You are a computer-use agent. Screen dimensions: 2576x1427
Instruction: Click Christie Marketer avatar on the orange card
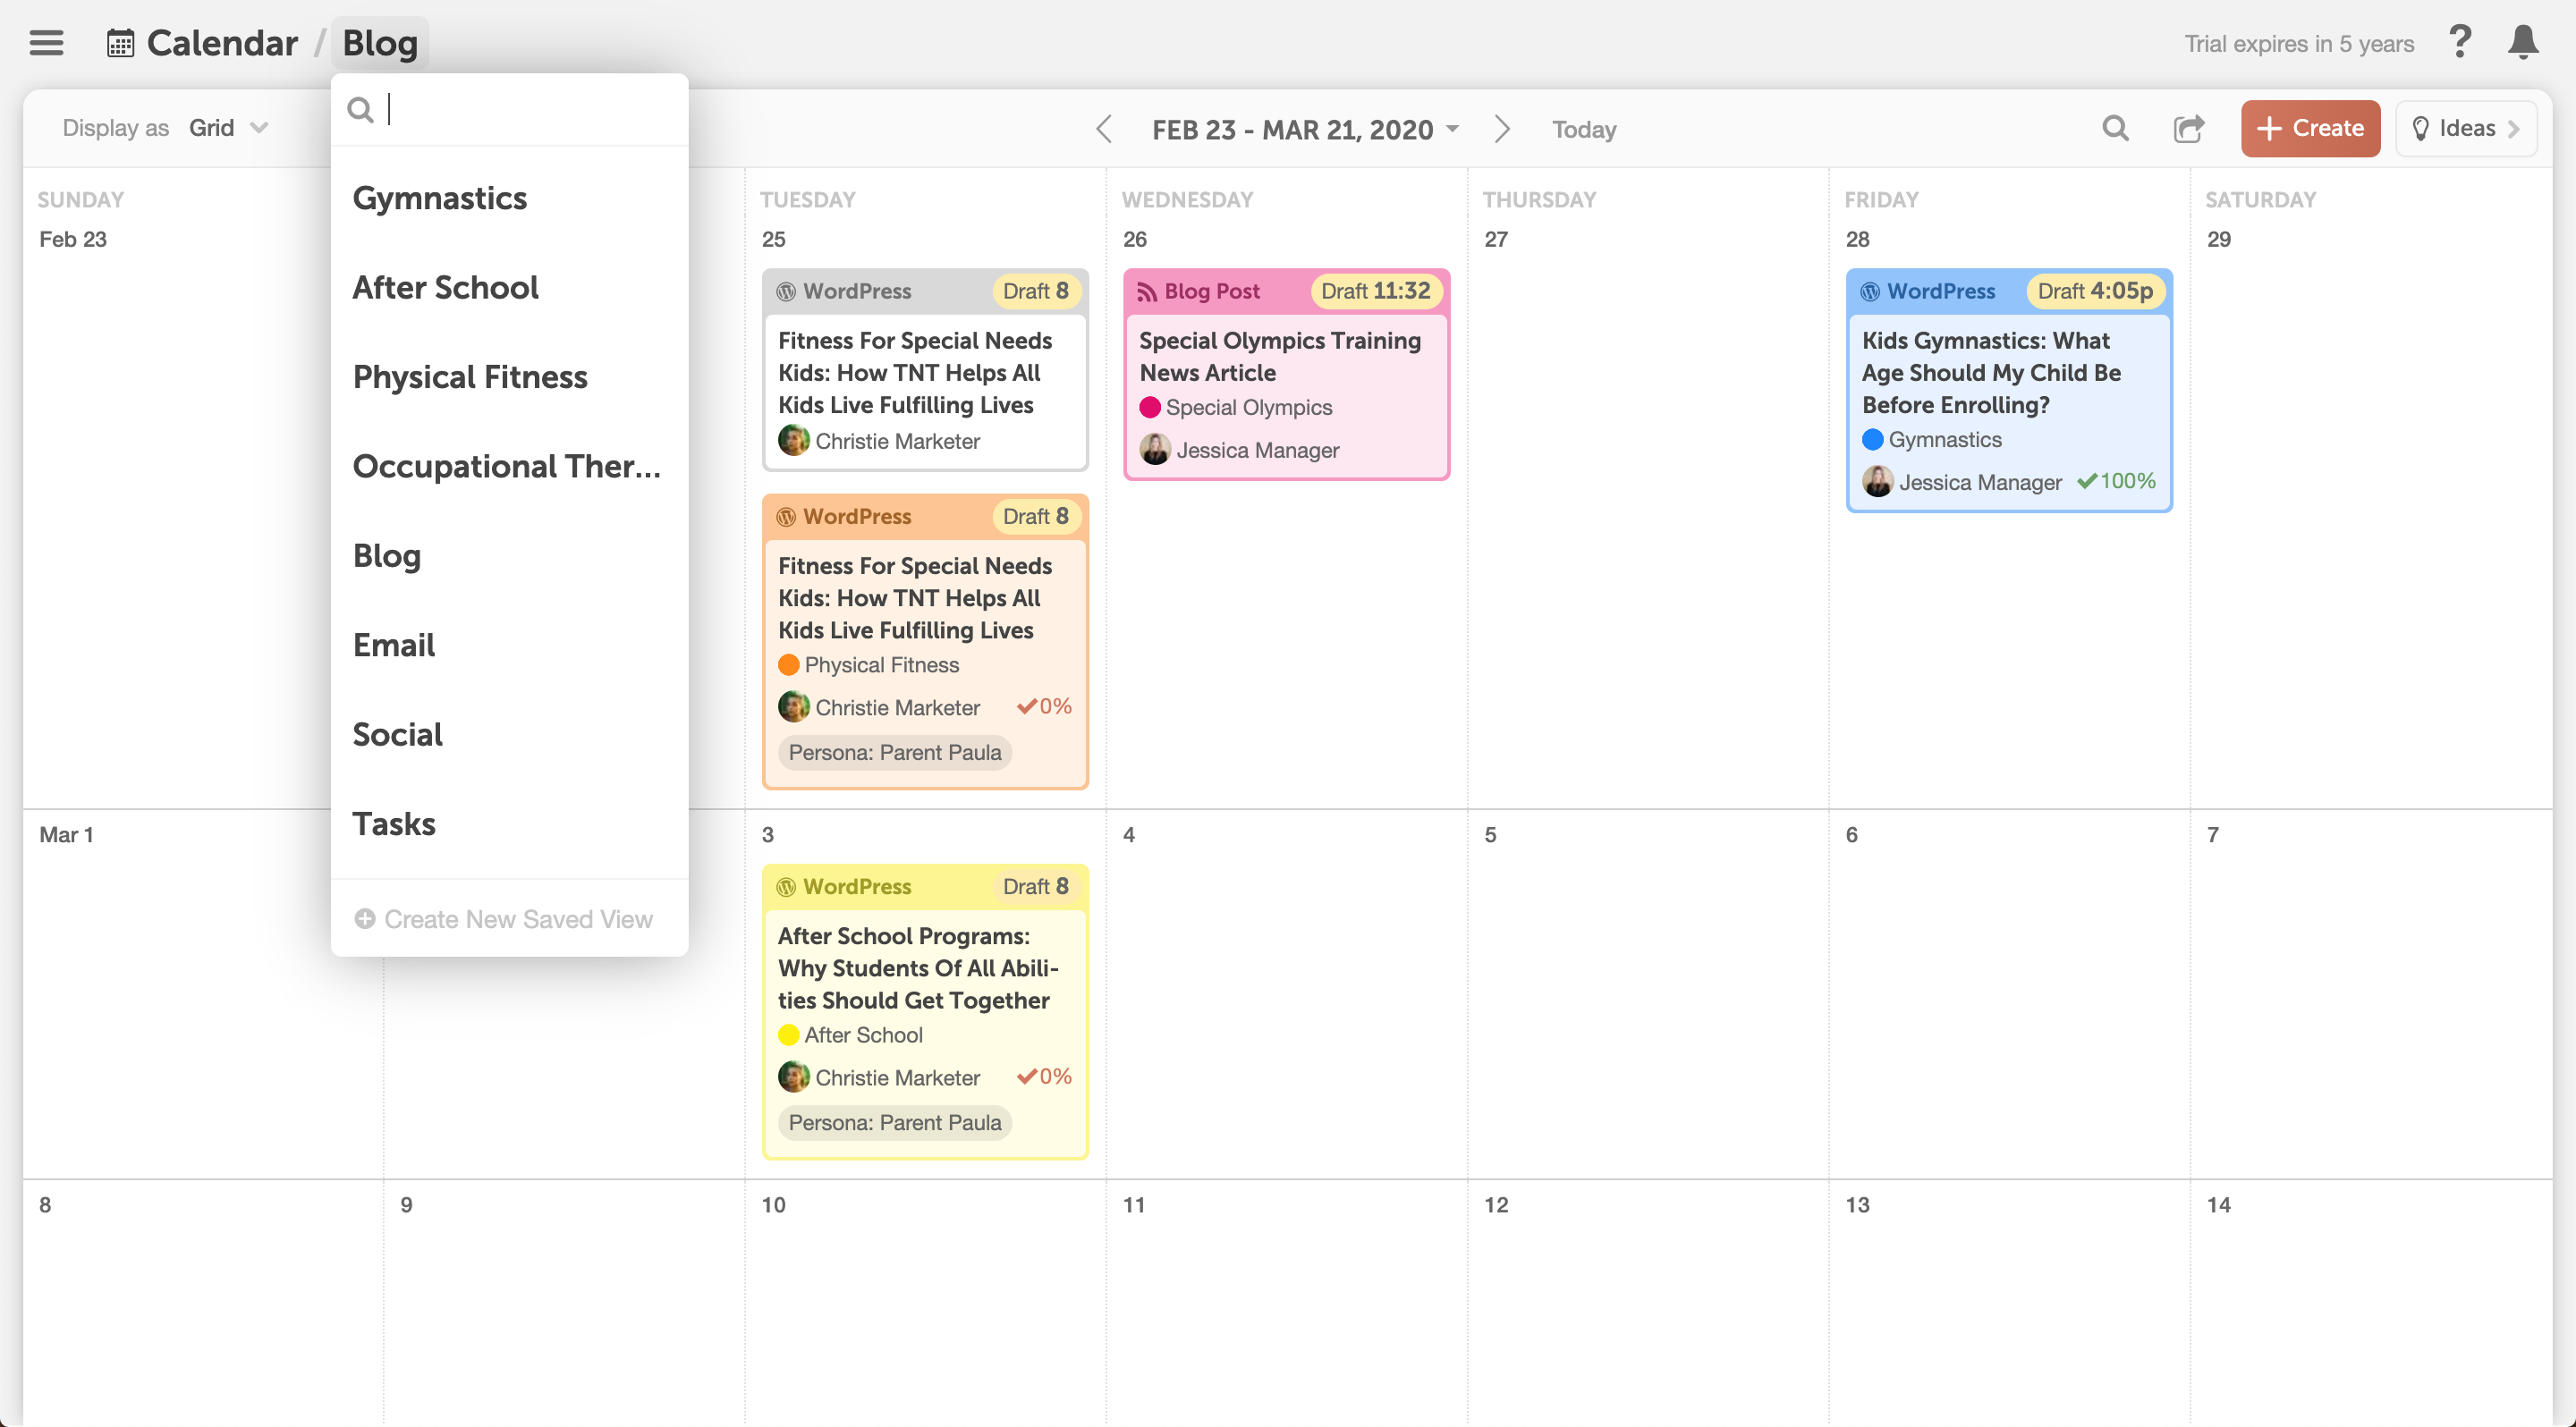click(x=794, y=707)
